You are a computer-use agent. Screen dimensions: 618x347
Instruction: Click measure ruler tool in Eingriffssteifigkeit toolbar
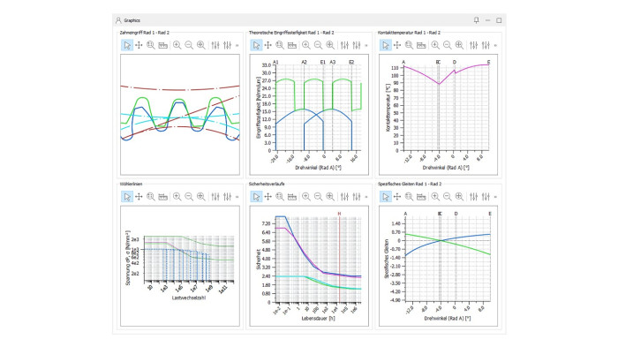pyautogui.click(x=292, y=45)
